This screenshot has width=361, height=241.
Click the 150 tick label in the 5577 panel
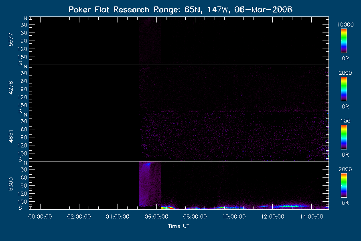click(22, 57)
